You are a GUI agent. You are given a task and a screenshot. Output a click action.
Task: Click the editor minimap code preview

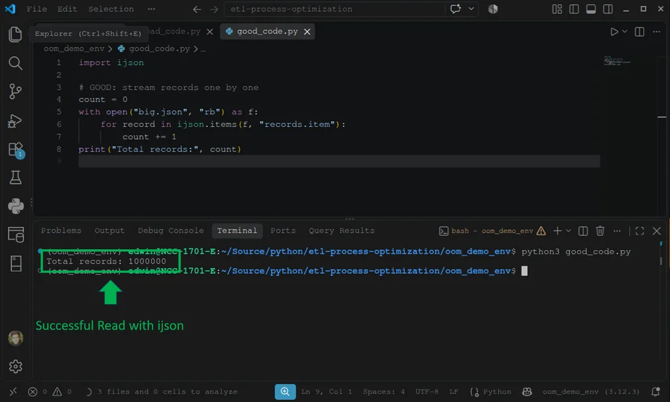pos(618,61)
